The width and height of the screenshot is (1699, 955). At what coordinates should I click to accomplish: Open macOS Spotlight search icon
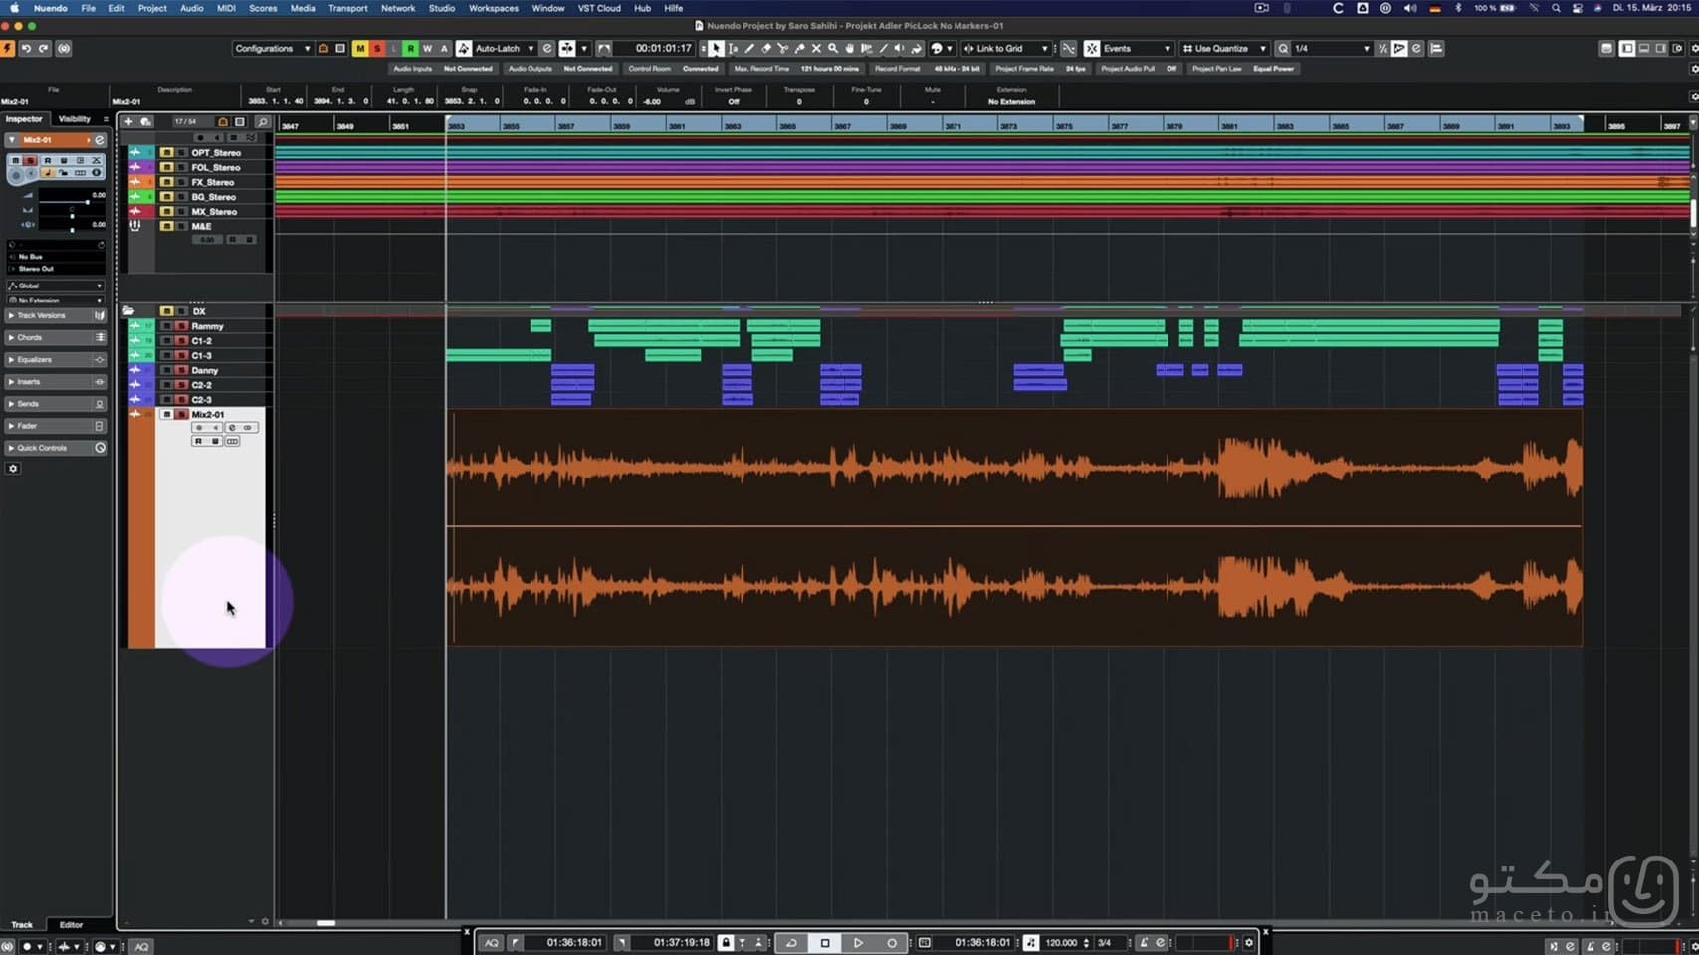point(1556,8)
